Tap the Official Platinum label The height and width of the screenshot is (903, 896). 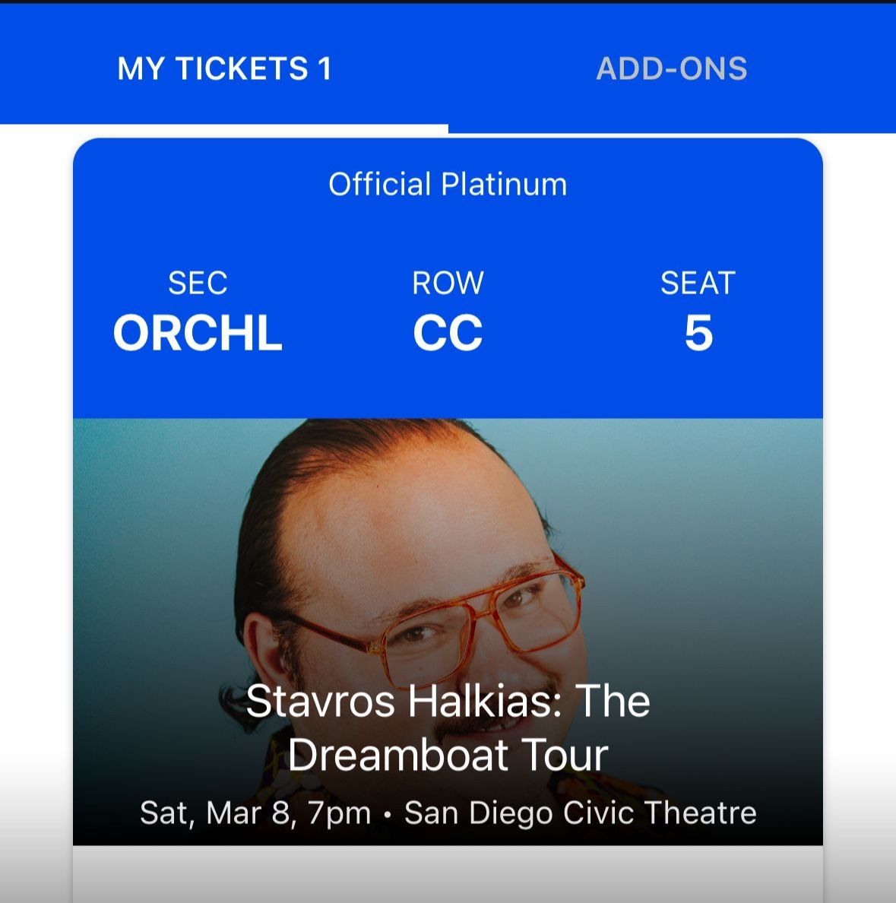448,184
